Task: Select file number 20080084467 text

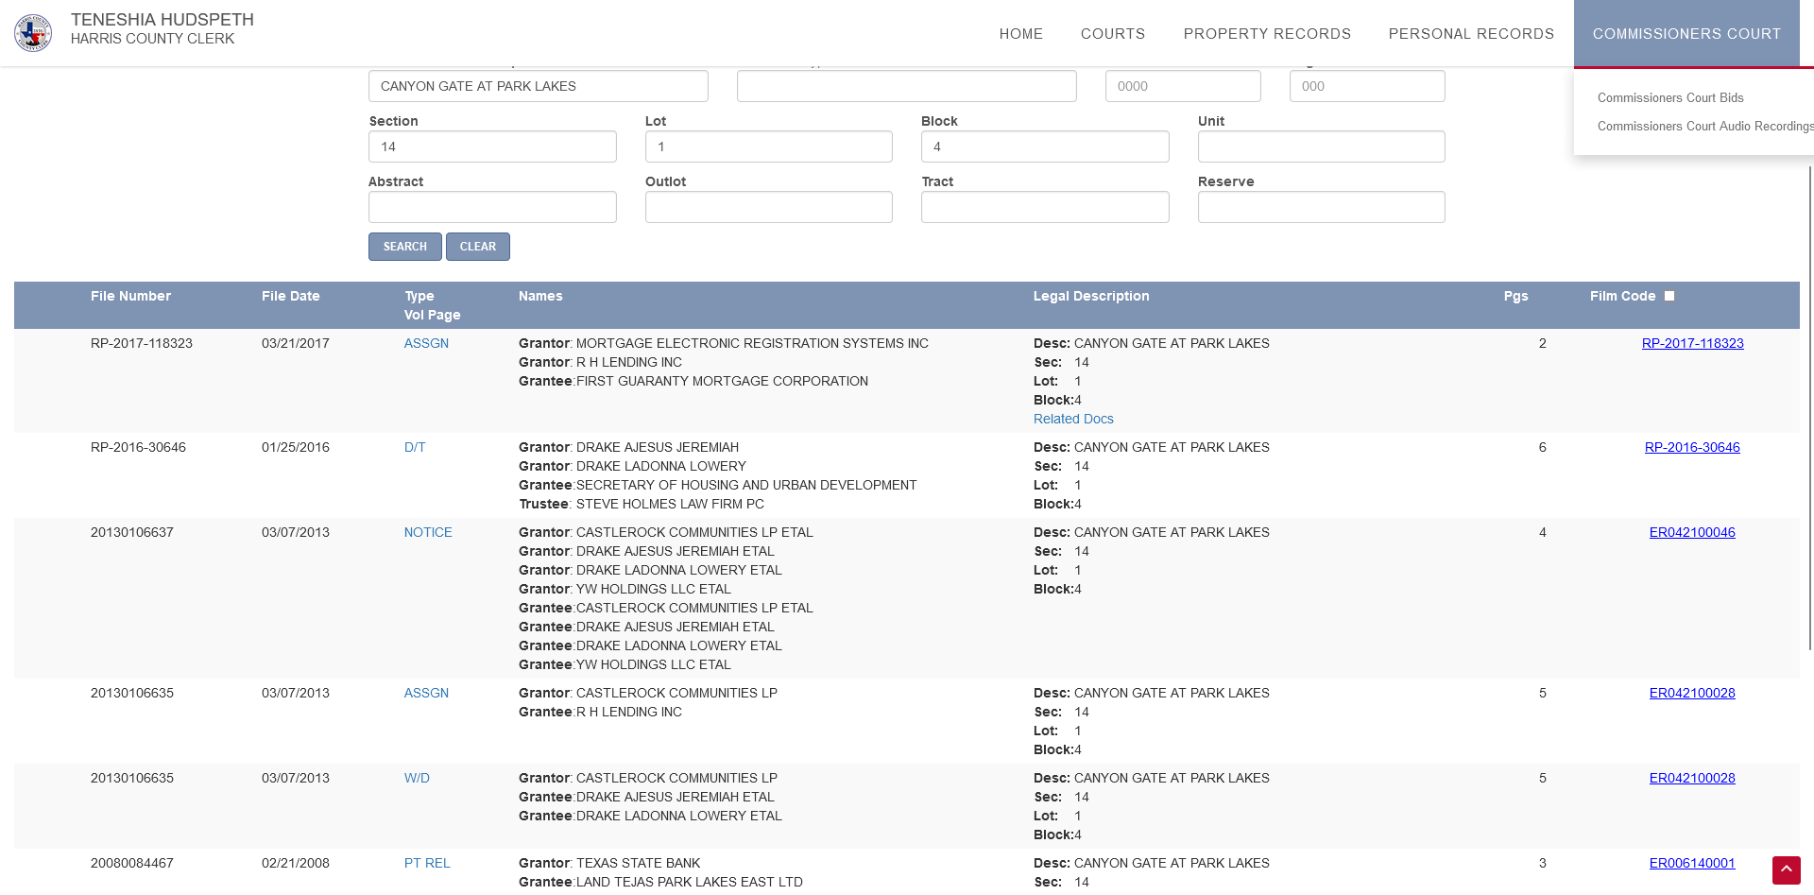Action: pyautogui.click(x=132, y=863)
